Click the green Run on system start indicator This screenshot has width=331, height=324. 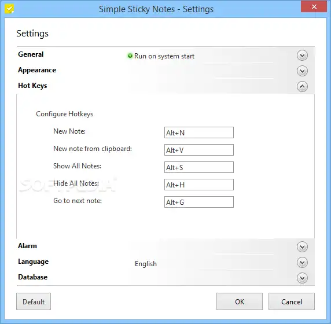click(x=130, y=56)
